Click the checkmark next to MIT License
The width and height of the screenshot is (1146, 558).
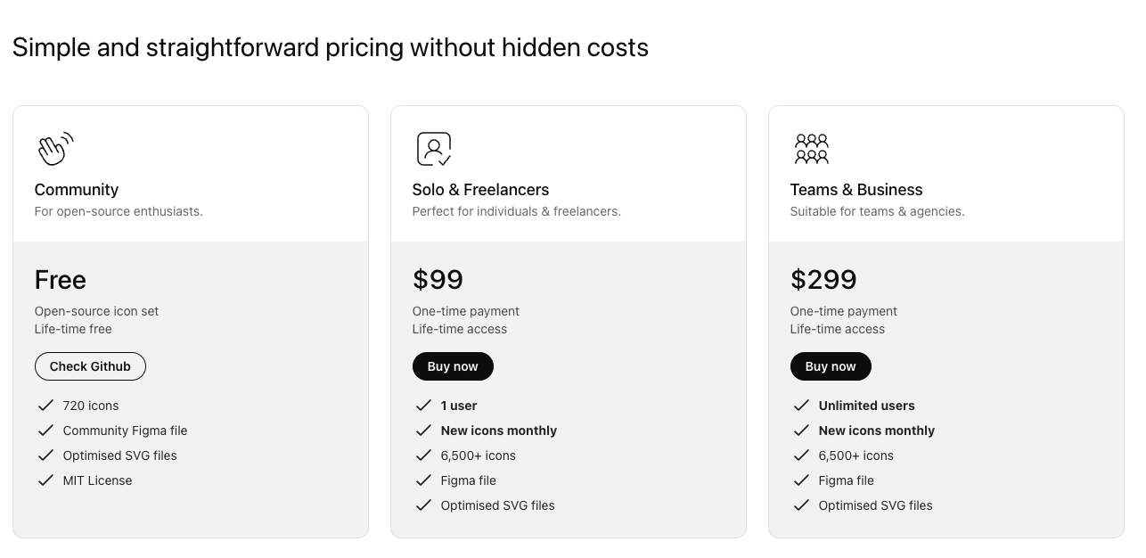pos(46,480)
